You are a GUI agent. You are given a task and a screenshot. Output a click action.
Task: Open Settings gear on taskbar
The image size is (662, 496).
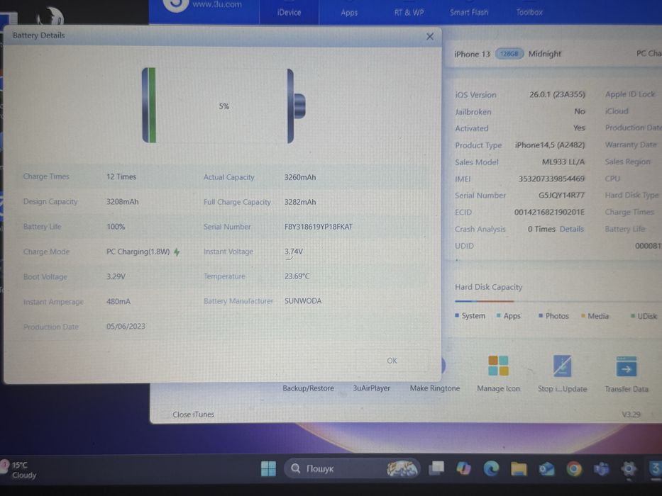pos(629,468)
